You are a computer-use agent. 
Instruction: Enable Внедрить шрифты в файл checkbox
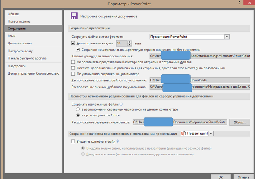point(74,141)
